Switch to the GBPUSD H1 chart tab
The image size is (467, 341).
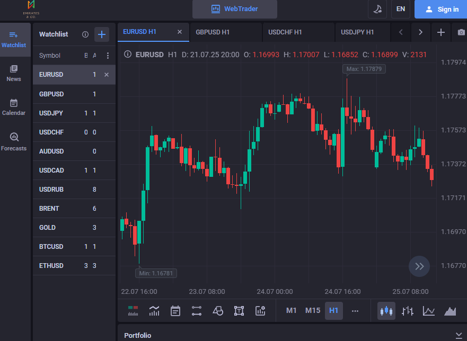tap(226, 32)
